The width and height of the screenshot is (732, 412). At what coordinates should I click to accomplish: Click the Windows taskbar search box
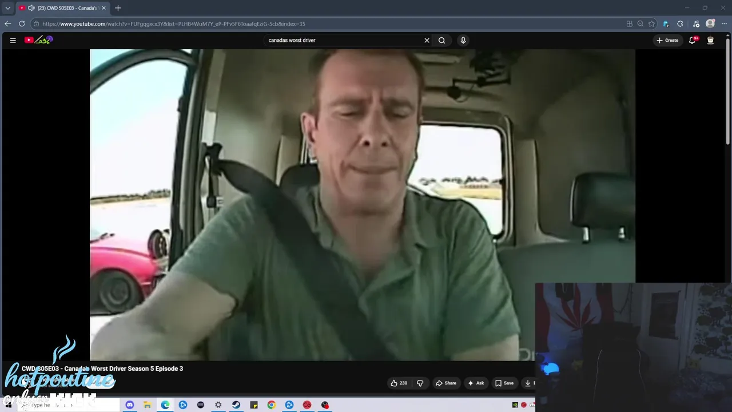[67, 405]
